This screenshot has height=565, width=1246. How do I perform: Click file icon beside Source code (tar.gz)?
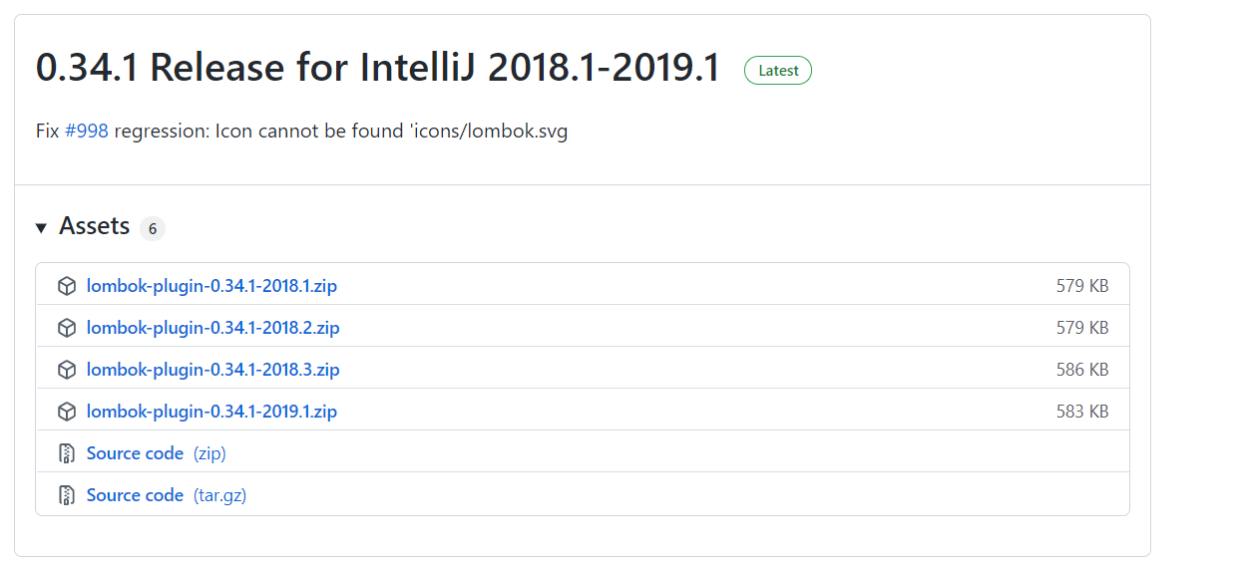click(67, 495)
